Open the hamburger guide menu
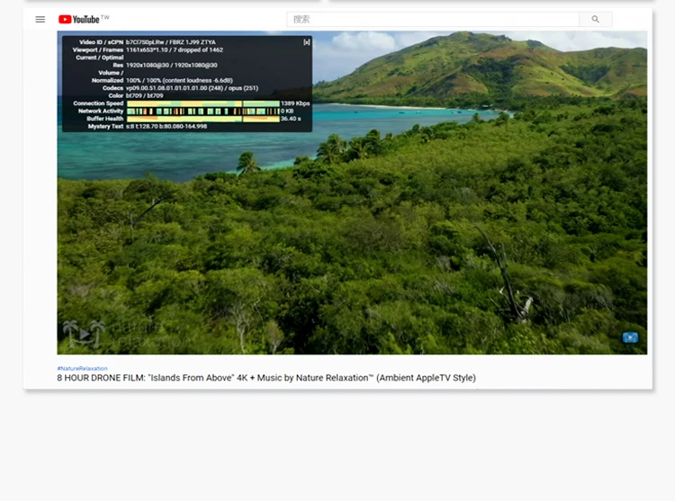The height and width of the screenshot is (501, 675). 40,19
